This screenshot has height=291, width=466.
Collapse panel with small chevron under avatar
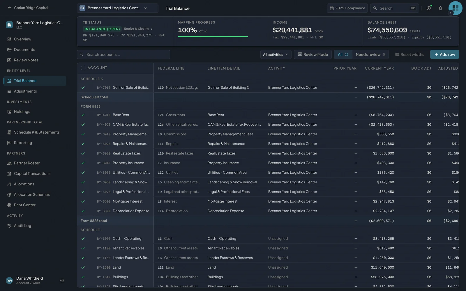(451, 13)
